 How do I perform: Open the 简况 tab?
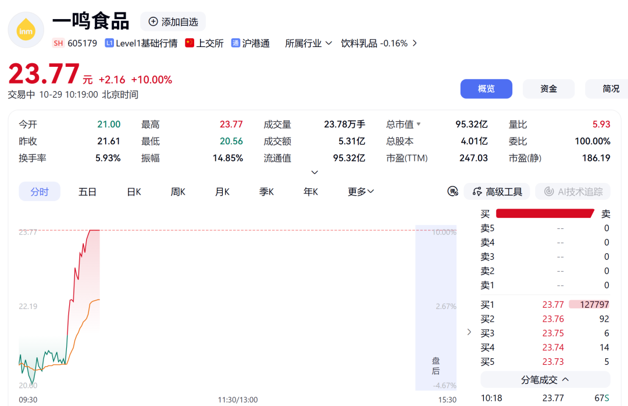coord(606,89)
